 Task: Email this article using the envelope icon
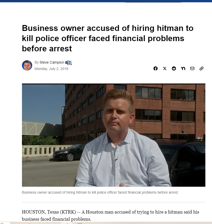(192, 68)
